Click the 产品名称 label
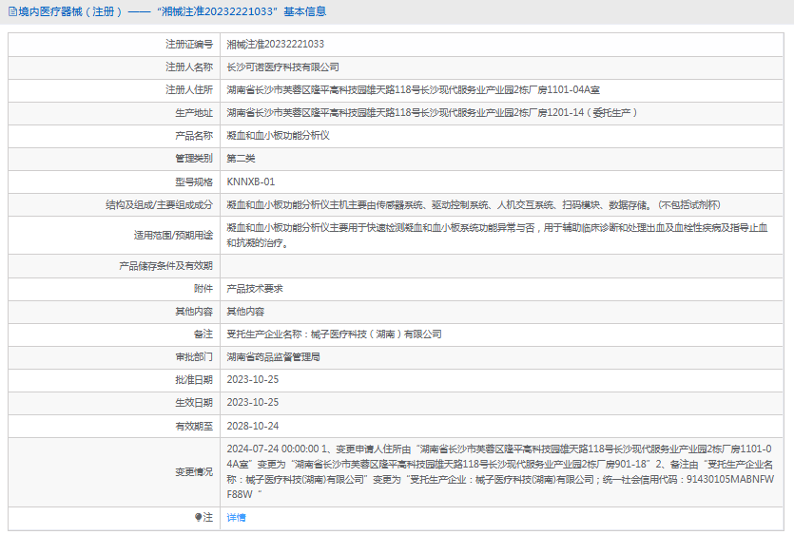The height and width of the screenshot is (535, 794). tap(194, 135)
